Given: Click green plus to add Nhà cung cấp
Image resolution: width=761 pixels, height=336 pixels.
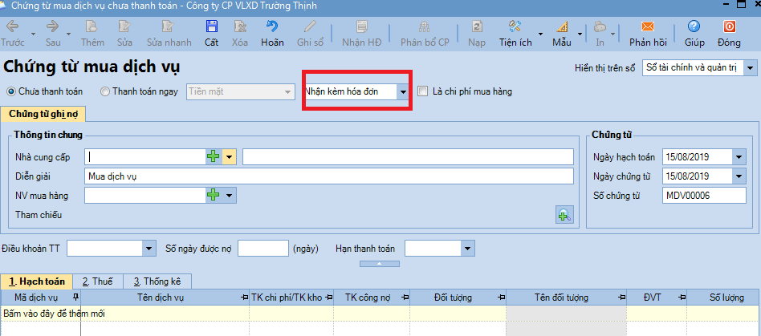Looking at the screenshot, I should 213,156.
